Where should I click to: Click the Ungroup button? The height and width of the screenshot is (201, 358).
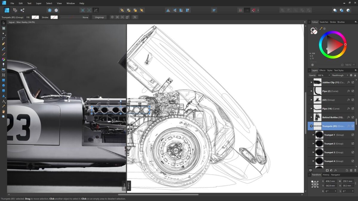[99, 17]
